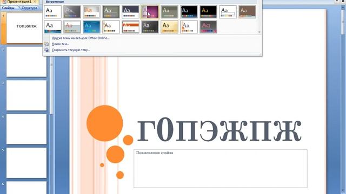This screenshot has width=346, height=194.
Task: Select the black theme with orange Aa
Action: coord(208,12)
